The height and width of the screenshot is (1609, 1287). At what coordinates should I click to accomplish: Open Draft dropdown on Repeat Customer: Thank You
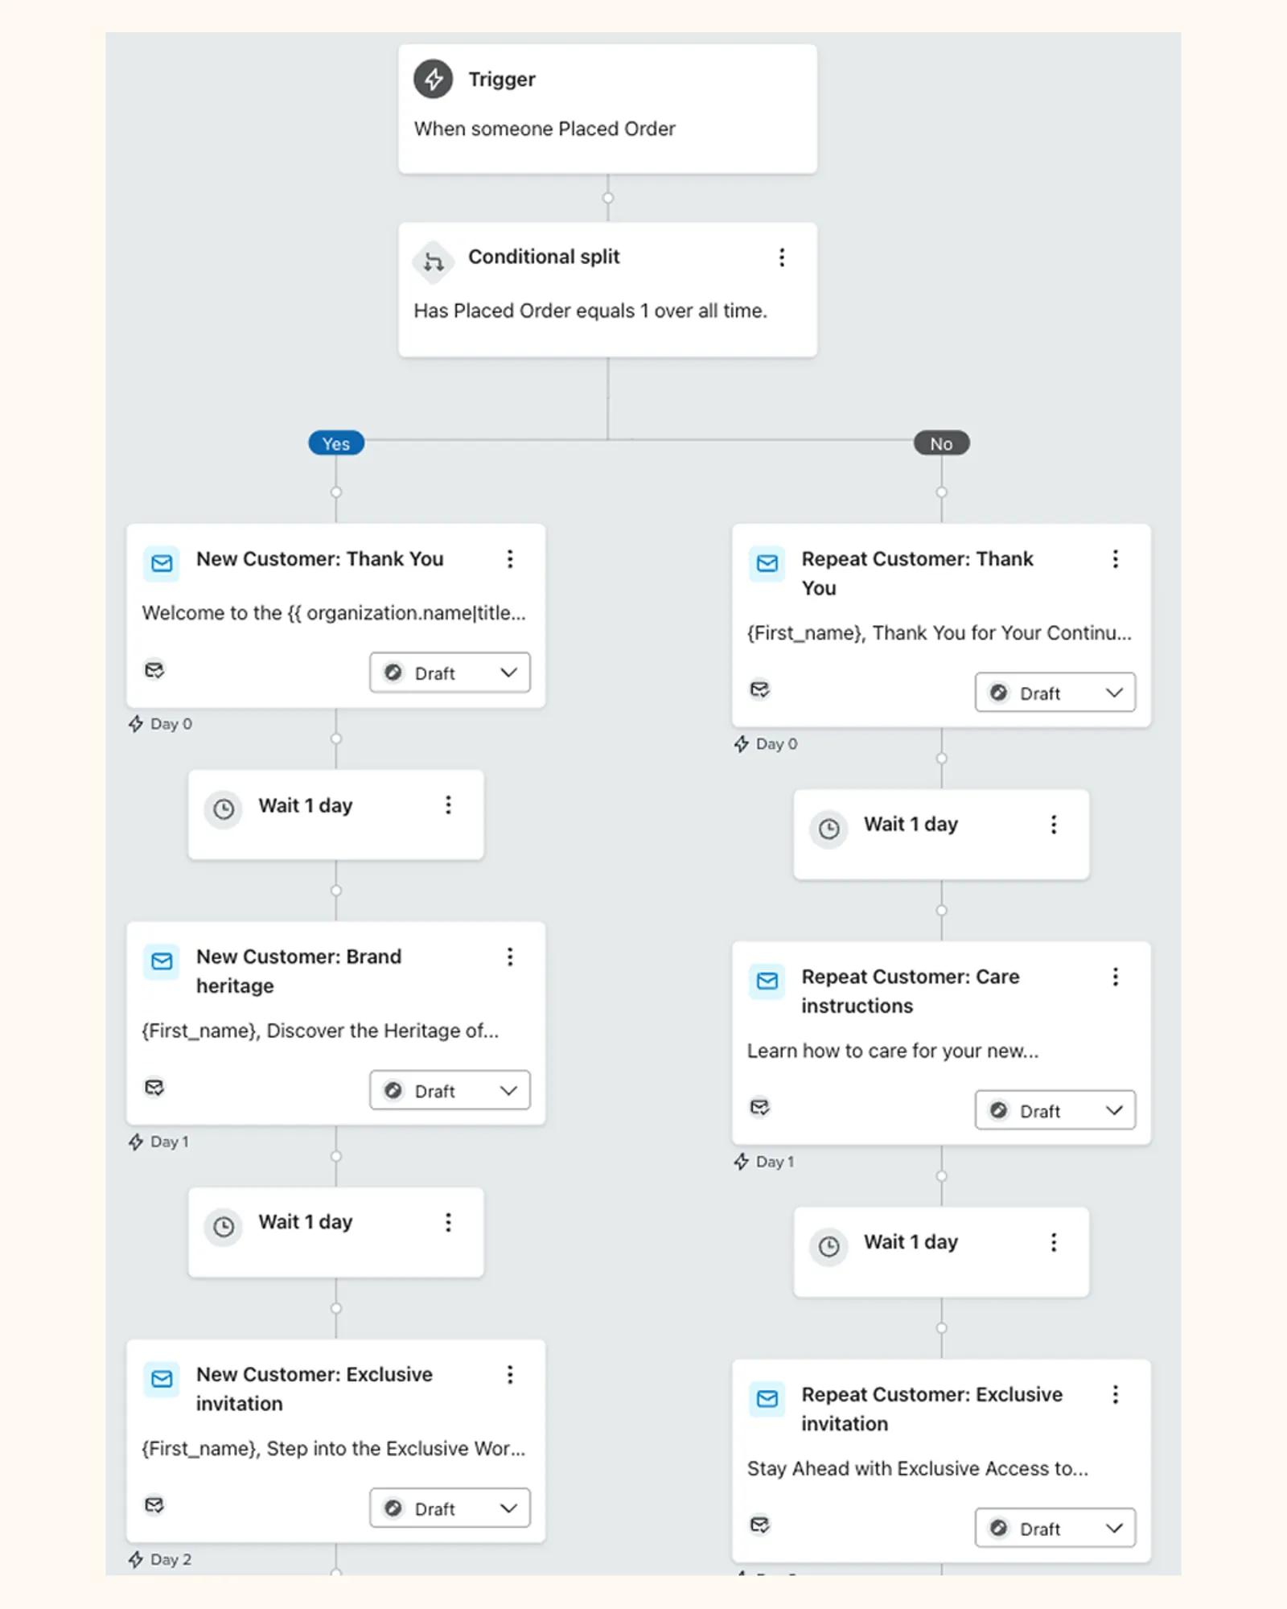point(1054,693)
